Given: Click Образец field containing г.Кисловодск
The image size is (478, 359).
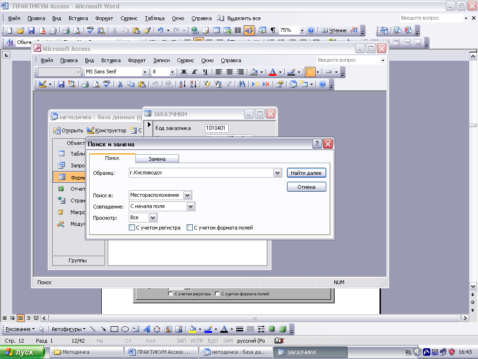Looking at the screenshot, I should [x=202, y=173].
